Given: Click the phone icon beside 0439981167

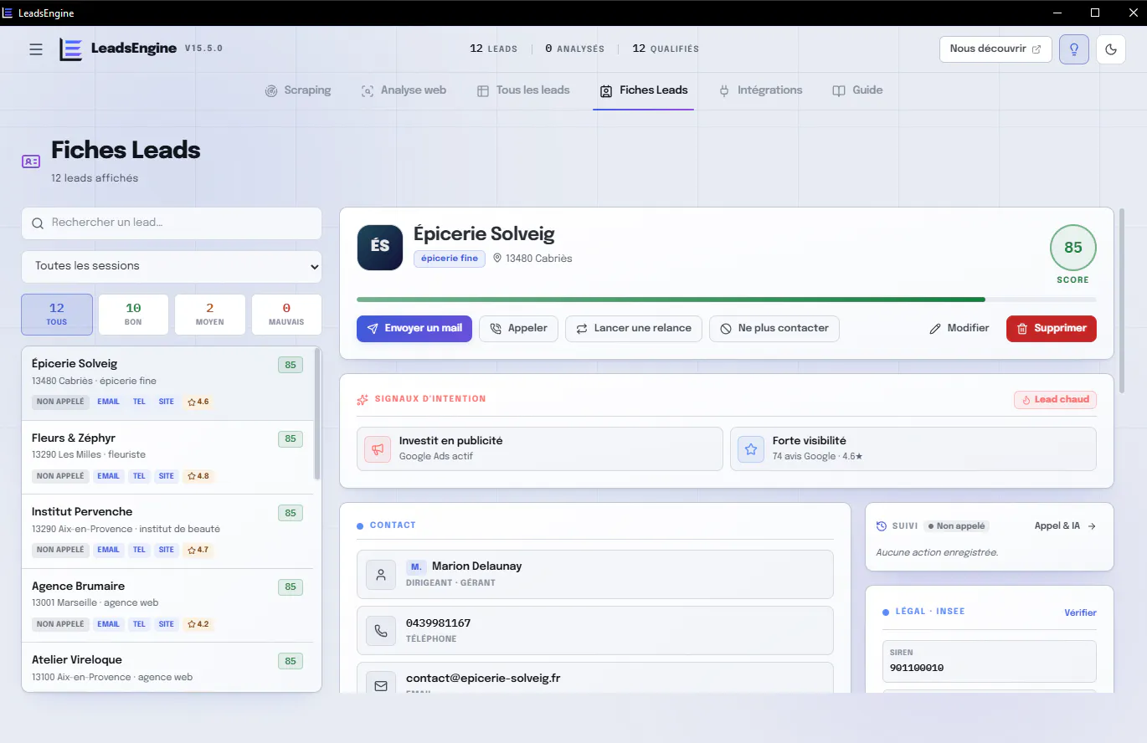Looking at the screenshot, I should tap(381, 631).
